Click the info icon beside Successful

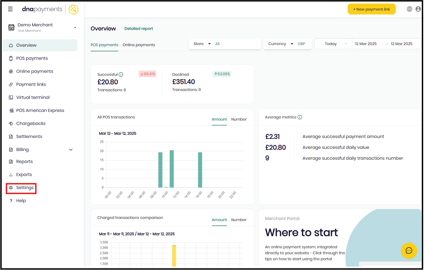click(x=121, y=74)
